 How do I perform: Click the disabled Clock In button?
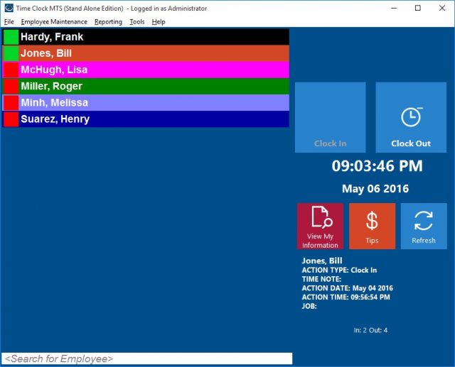330,117
